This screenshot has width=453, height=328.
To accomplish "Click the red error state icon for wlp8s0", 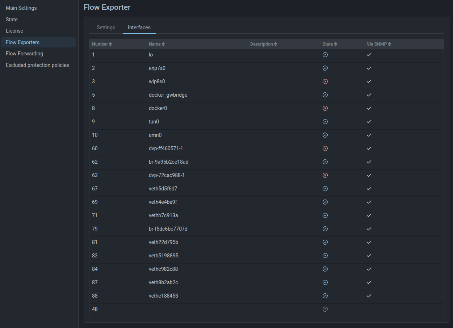I will (x=325, y=81).
